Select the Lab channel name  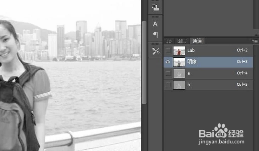pyautogui.click(x=191, y=50)
